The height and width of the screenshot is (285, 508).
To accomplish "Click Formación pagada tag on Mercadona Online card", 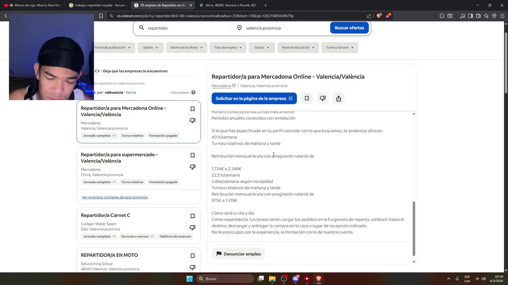I will click(163, 136).
